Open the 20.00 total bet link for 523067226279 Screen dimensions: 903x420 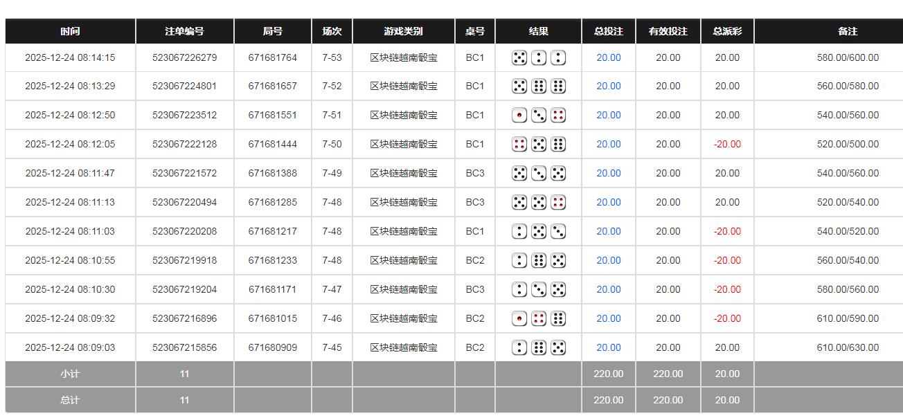coord(608,57)
